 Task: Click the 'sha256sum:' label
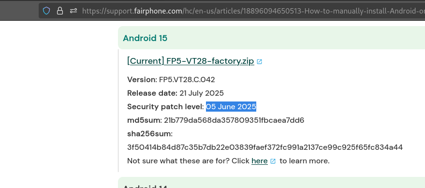[150, 134]
